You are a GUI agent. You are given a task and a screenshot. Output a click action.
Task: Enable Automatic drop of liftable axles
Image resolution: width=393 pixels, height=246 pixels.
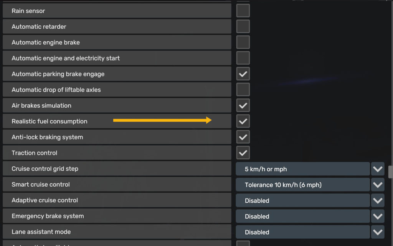pyautogui.click(x=243, y=89)
